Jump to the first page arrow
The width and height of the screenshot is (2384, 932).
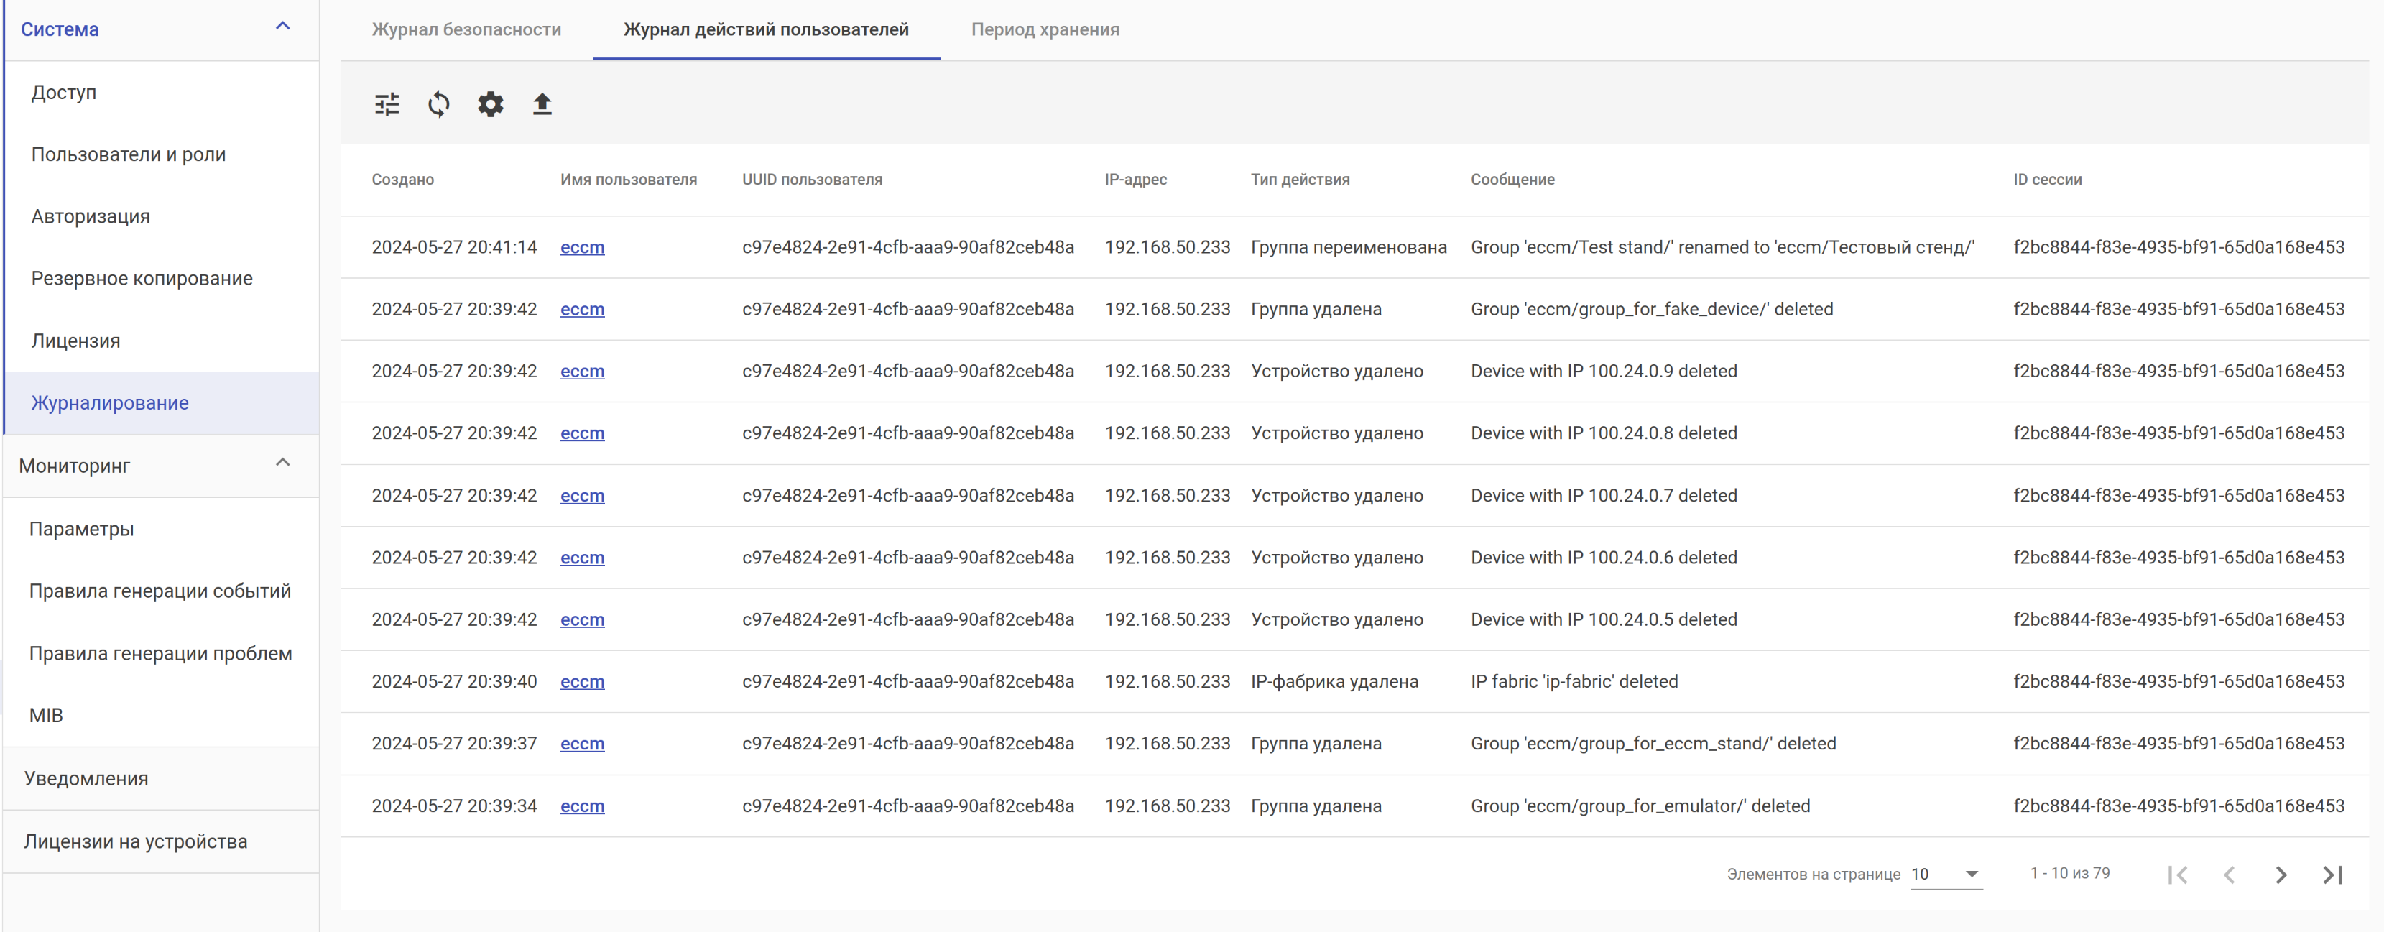tap(2178, 875)
